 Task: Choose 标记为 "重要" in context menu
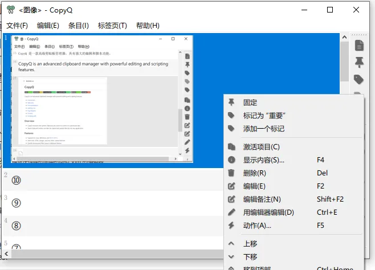click(x=294, y=116)
